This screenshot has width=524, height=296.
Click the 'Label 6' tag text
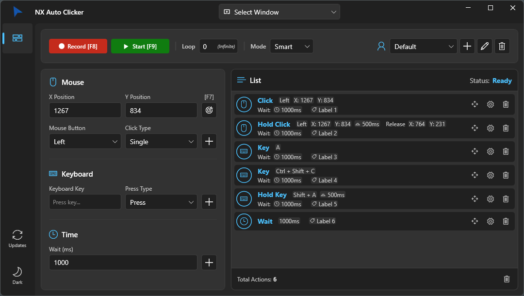326,221
